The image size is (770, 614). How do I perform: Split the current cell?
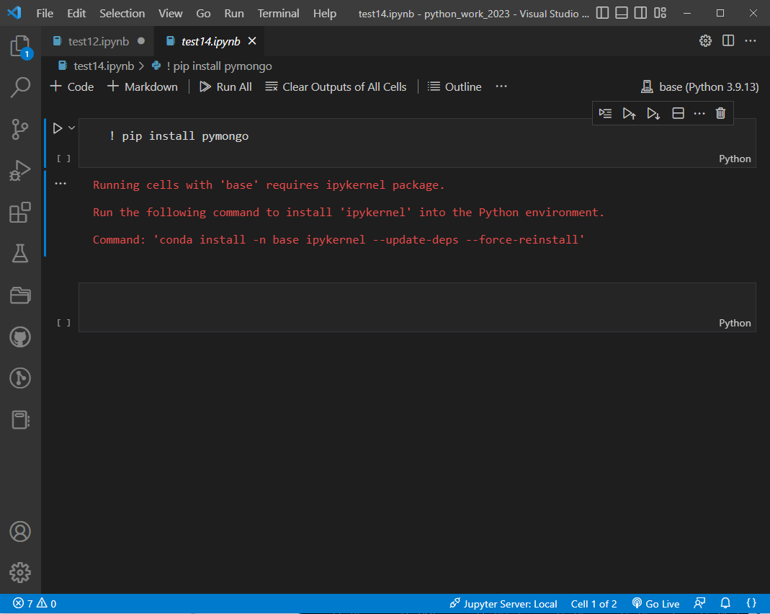click(677, 113)
